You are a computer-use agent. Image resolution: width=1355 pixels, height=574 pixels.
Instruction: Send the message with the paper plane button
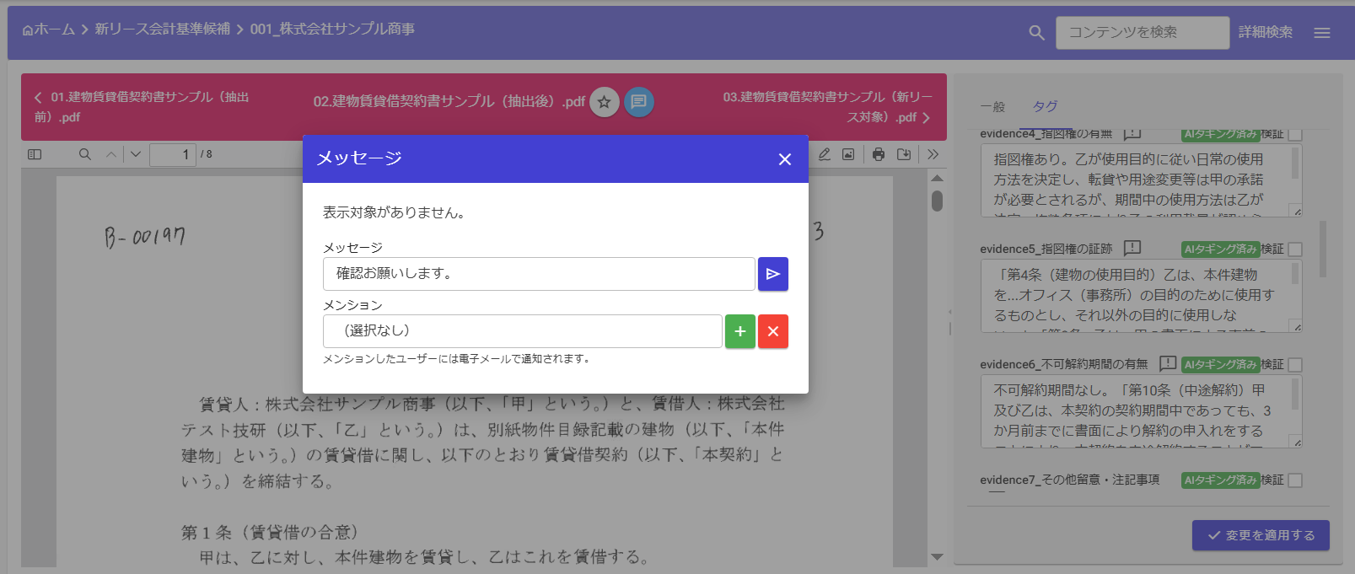[x=772, y=274]
